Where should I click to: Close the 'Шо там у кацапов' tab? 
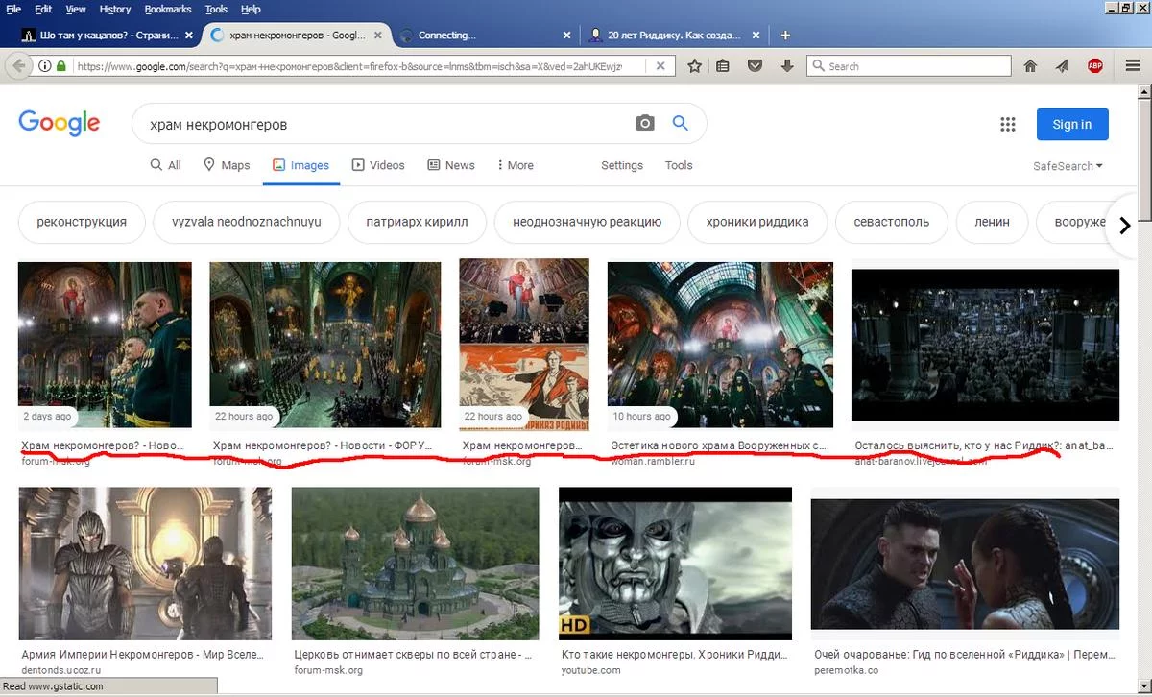(x=186, y=35)
